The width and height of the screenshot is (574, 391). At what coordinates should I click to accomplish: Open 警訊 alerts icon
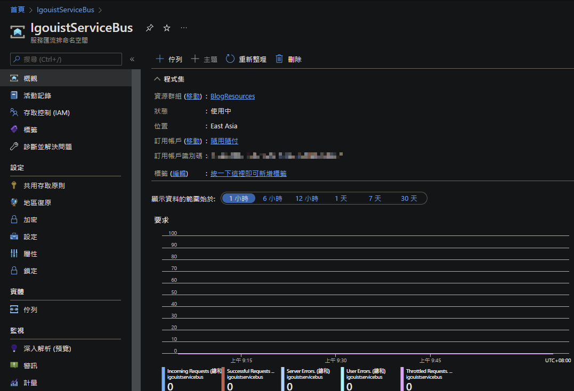(14, 365)
